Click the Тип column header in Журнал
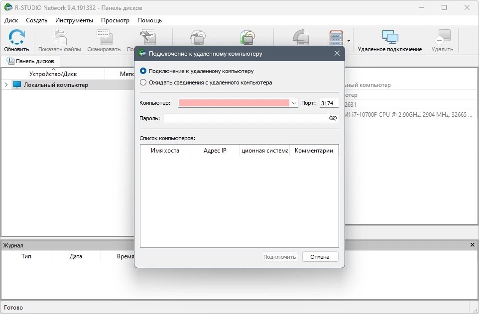Viewport: 479px width, 314px height. click(26, 256)
